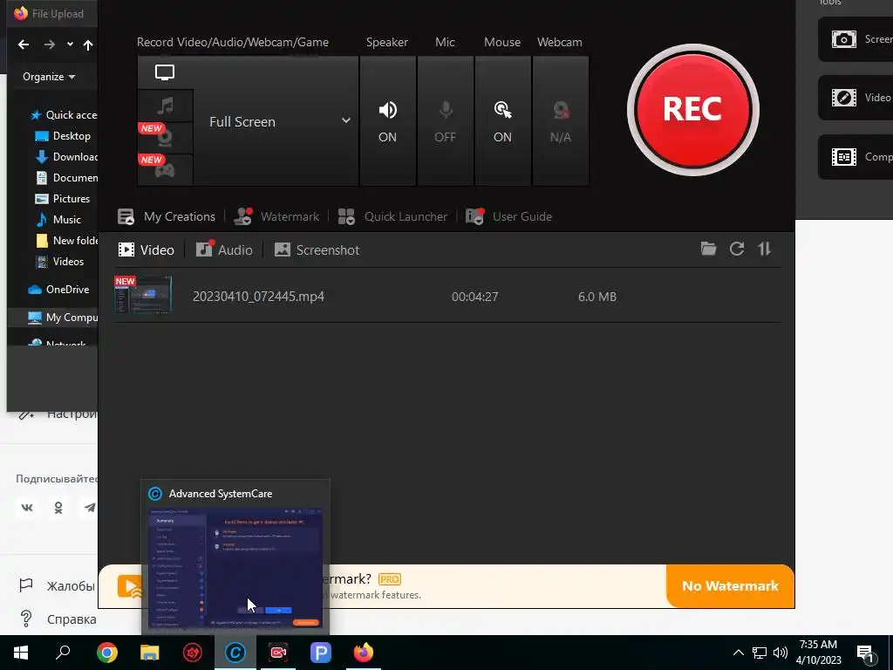Switch to the Audio tab
Screen dimensions: 893x670
tap(224, 250)
